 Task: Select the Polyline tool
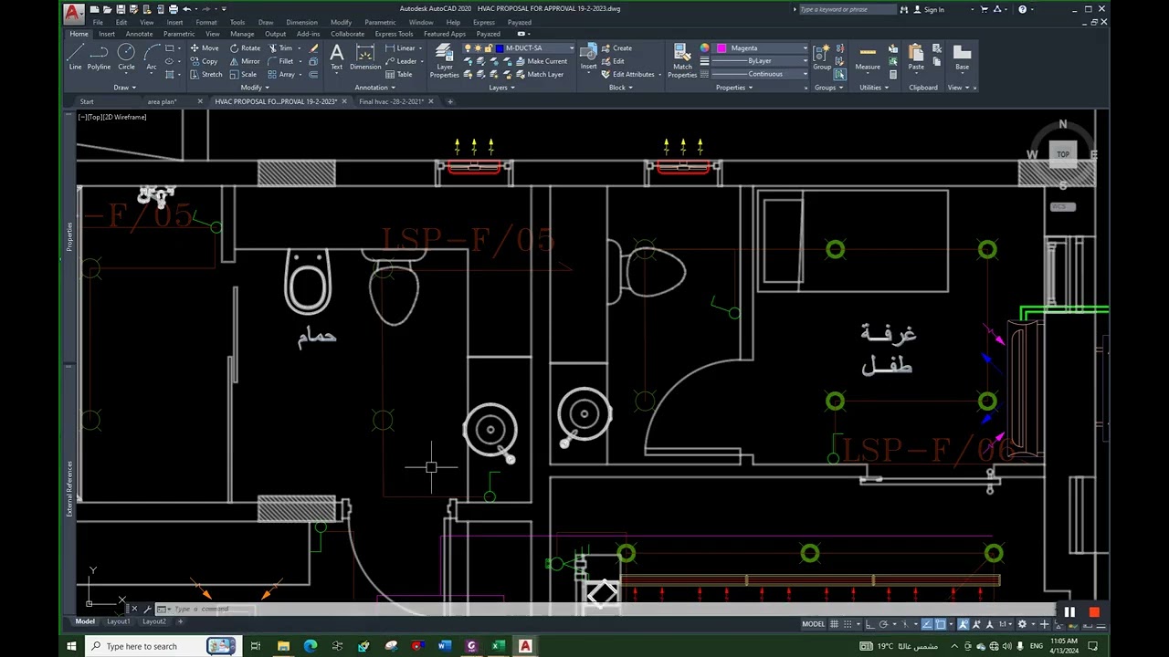click(99, 57)
